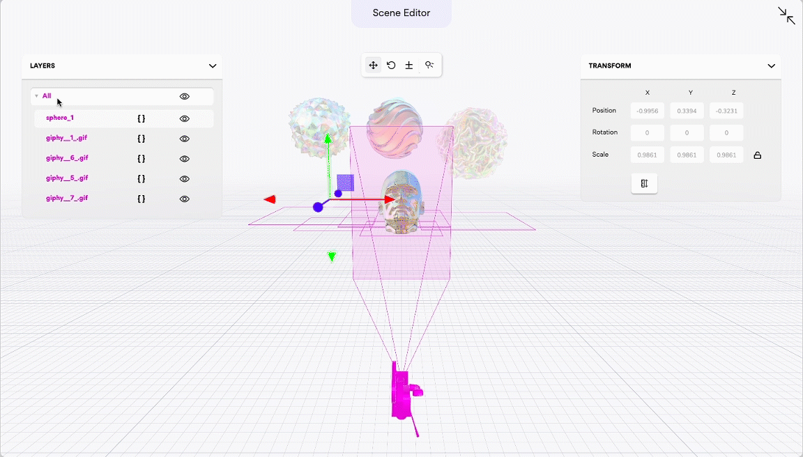The image size is (803, 457).
Task: Hide the sphere_1 layer
Action: (185, 118)
